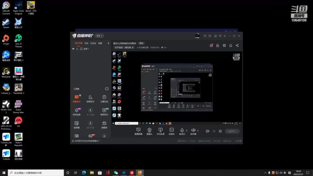The height and width of the screenshot is (176, 313).
Task: Click the room number 10649109 text
Action: click(155, 47)
